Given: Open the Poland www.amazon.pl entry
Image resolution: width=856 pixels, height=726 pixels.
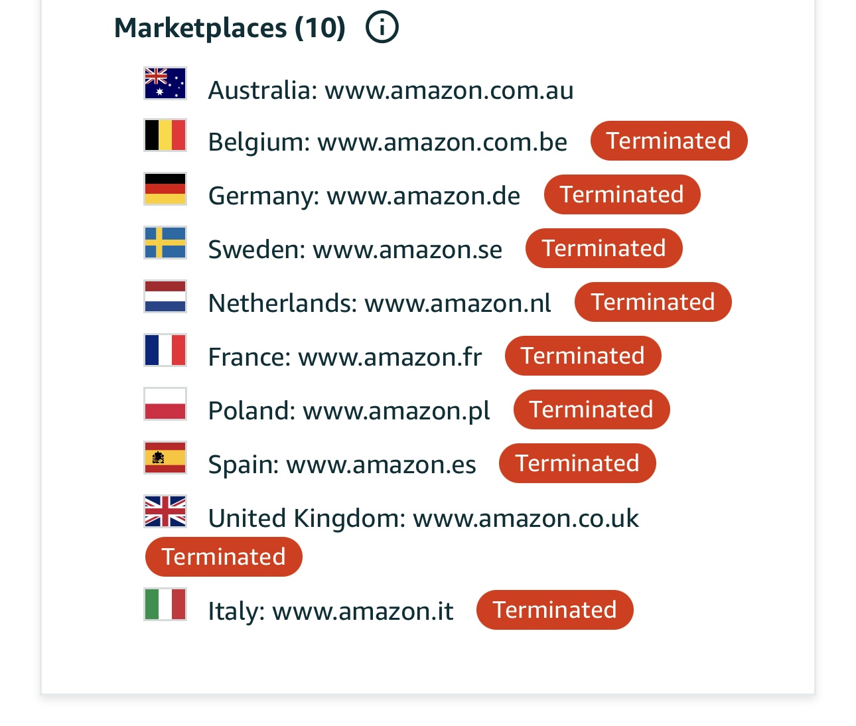Looking at the screenshot, I should coord(349,411).
